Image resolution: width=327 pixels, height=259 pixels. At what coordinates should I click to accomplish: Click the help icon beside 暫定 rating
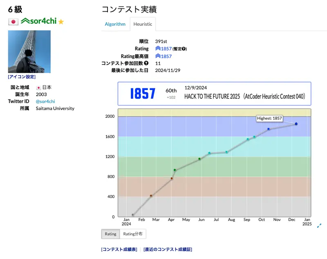coord(184,49)
